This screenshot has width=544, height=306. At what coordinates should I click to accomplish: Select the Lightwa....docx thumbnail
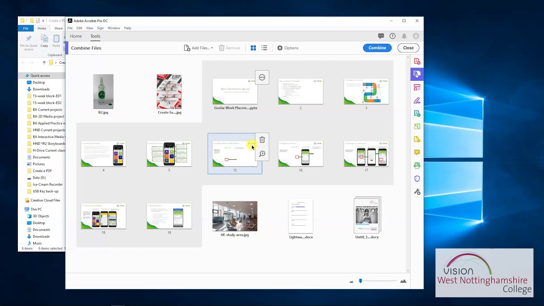click(300, 216)
